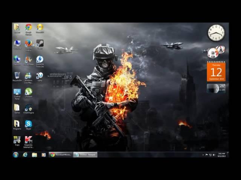Viewport: 241px width, 180px height.
Task: Open the Computer desktop icon
Action: [17, 45]
